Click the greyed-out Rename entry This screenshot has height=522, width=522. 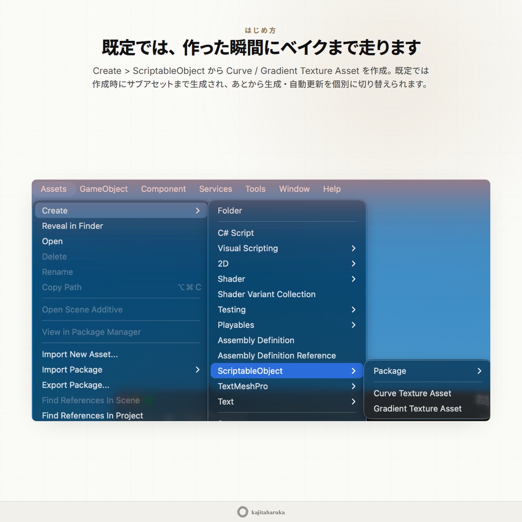point(121,272)
